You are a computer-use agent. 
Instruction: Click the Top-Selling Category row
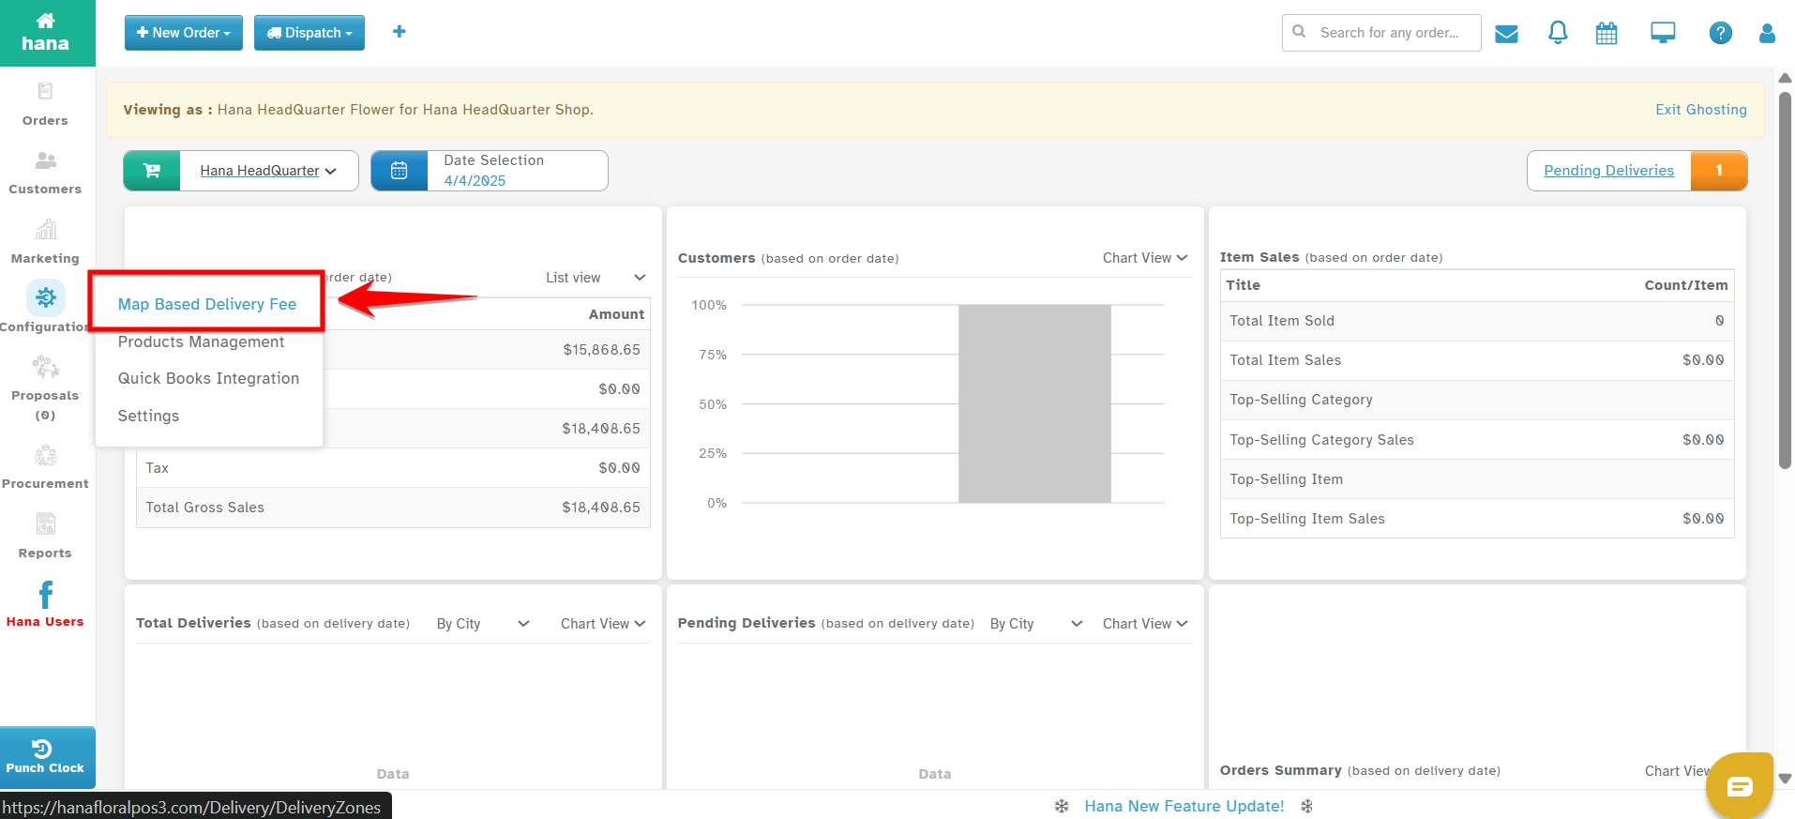pos(1476,400)
